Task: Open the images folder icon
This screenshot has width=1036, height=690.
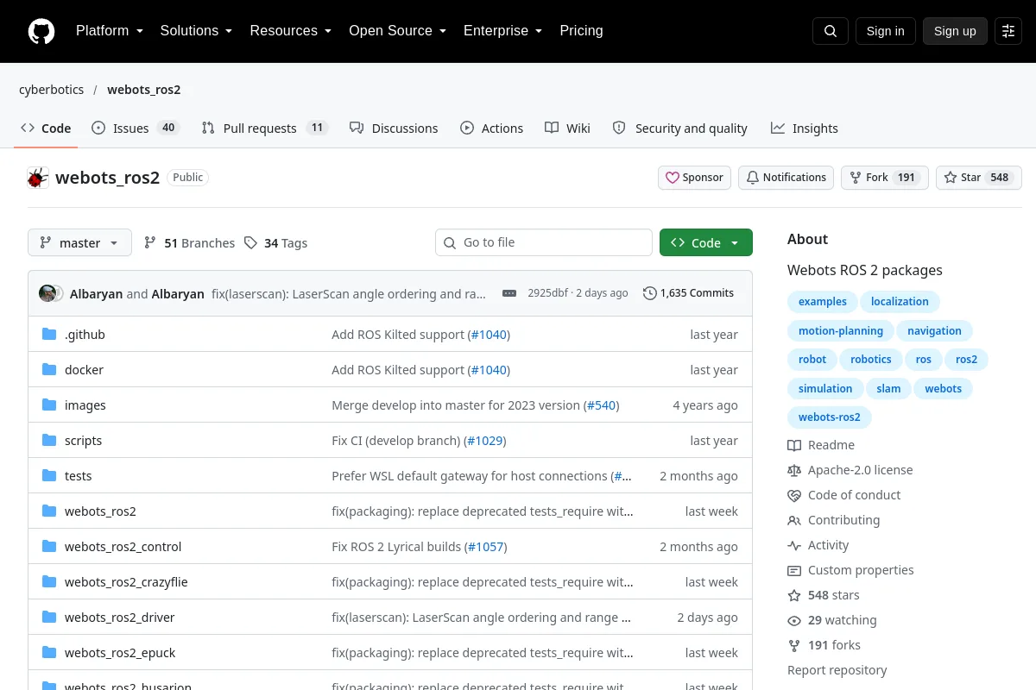Action: click(49, 405)
